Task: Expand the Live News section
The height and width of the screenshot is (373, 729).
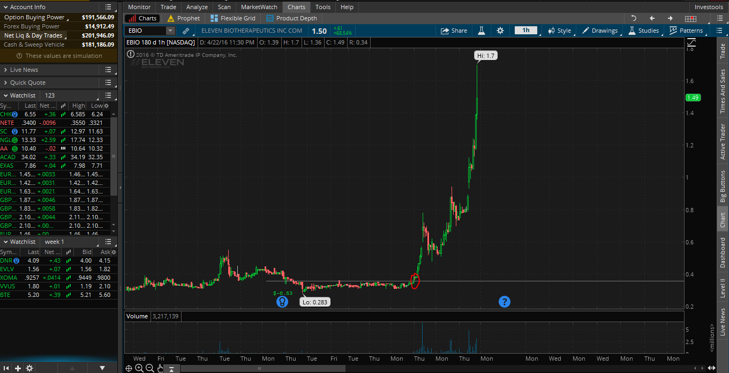Action: tap(5, 70)
